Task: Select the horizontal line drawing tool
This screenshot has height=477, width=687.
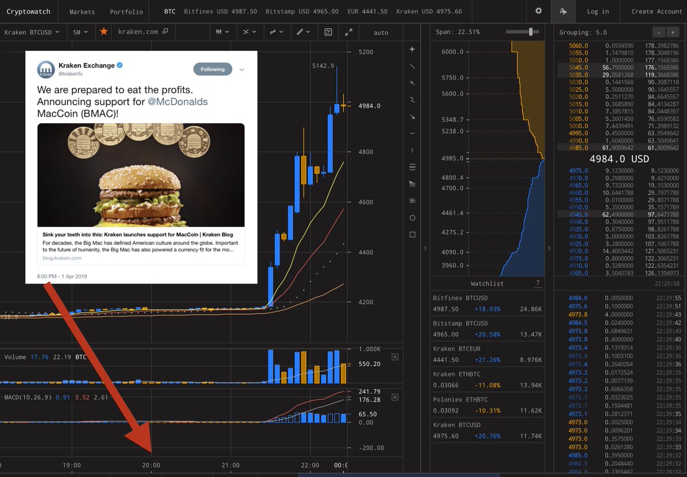Action: click(412, 133)
